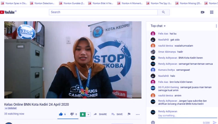Click the green download arrow button

[83, 114]
